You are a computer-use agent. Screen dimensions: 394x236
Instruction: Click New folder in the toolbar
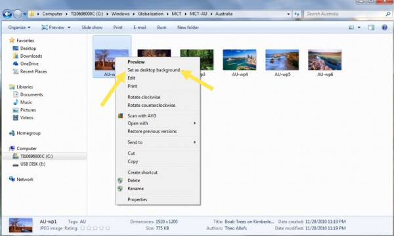[x=188, y=28]
